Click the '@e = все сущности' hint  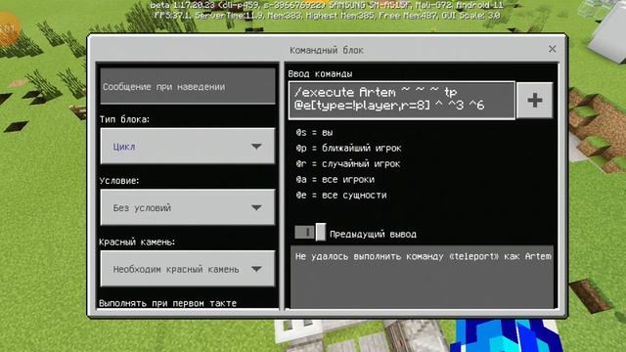pos(341,196)
